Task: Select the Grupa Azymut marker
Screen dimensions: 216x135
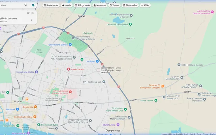Action: 156,100
